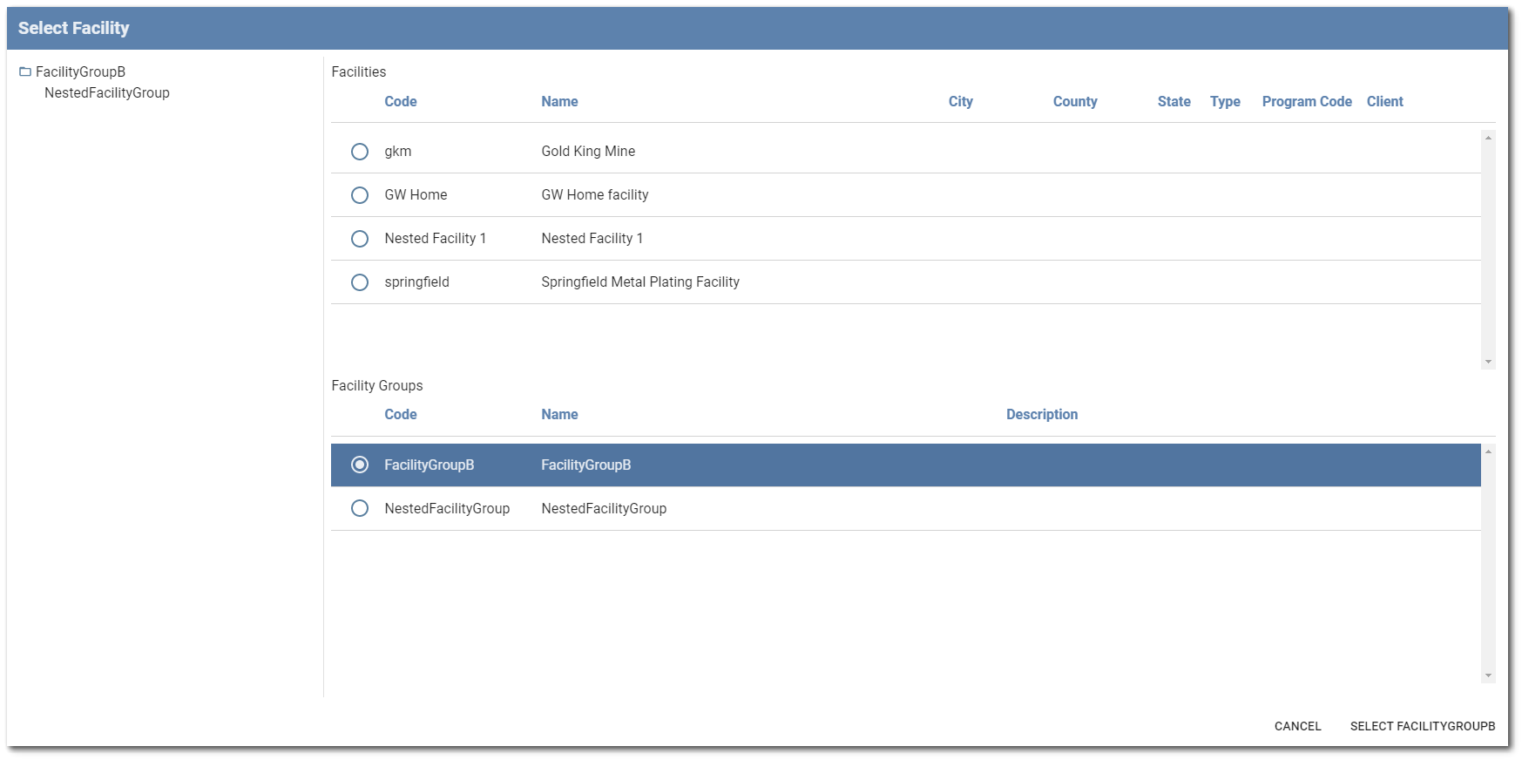The width and height of the screenshot is (1522, 760).
Task: Sort facilities by County column
Action: tap(1075, 102)
